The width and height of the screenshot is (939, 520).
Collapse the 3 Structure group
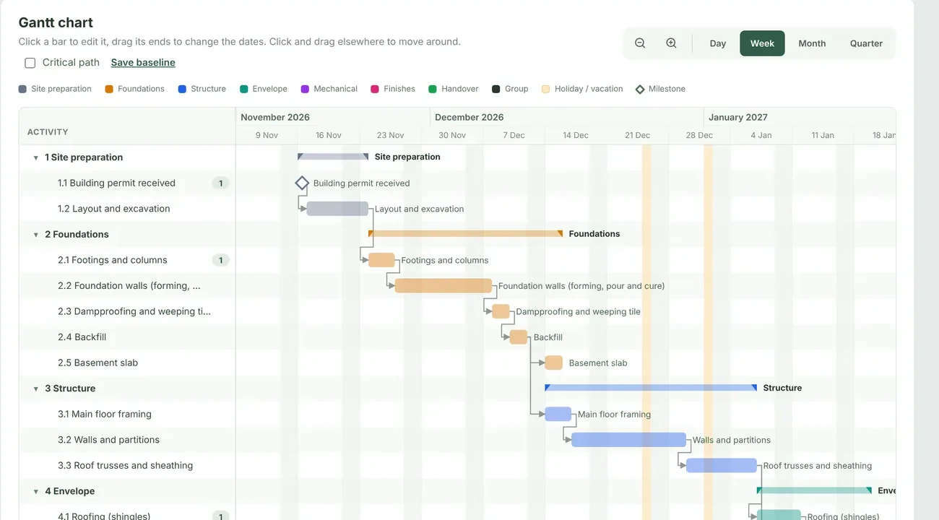(x=36, y=389)
